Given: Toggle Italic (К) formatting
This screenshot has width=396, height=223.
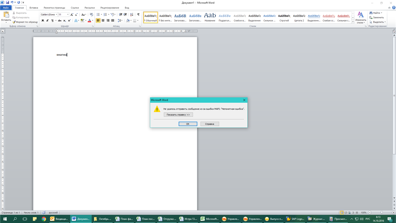Looking at the screenshot, I should pyautogui.click(x=48, y=21).
